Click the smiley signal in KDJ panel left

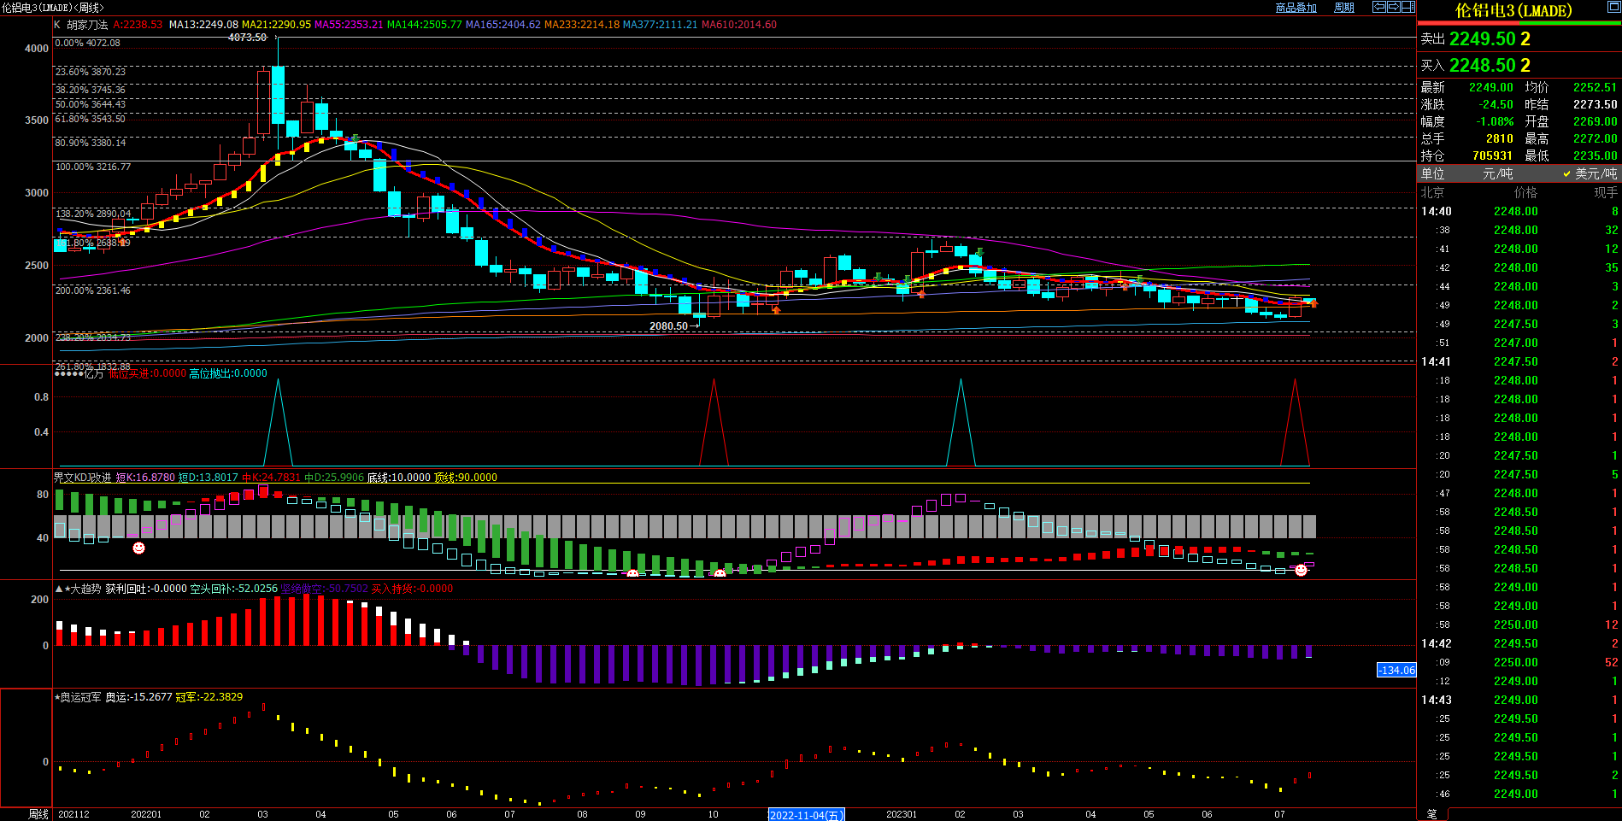tap(138, 548)
